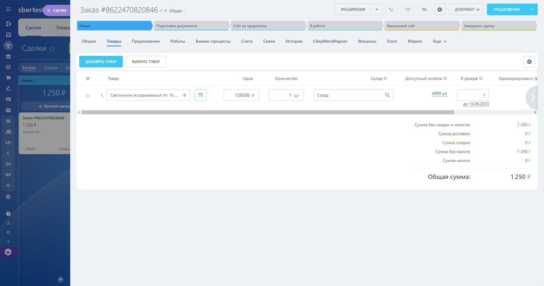Click the Добавить товар button
The image size is (544, 286).
(101, 62)
